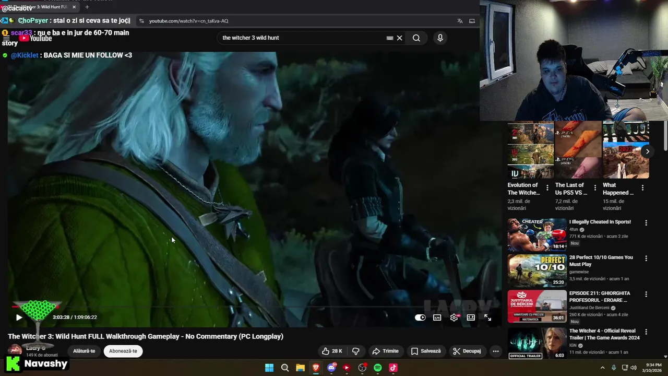668x376 pixels.
Task: Open options for Evolution of The Witcher
Action: (x=547, y=188)
